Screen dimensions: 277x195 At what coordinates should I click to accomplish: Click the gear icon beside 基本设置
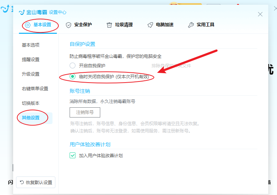28,25
